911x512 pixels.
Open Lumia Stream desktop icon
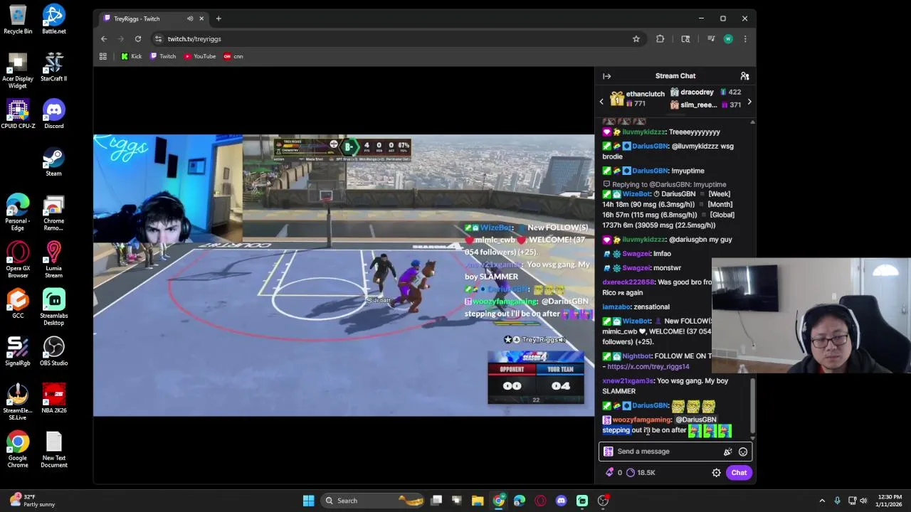[x=53, y=260]
